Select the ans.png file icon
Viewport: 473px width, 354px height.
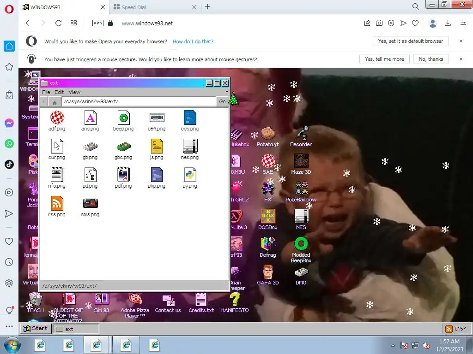tap(90, 118)
